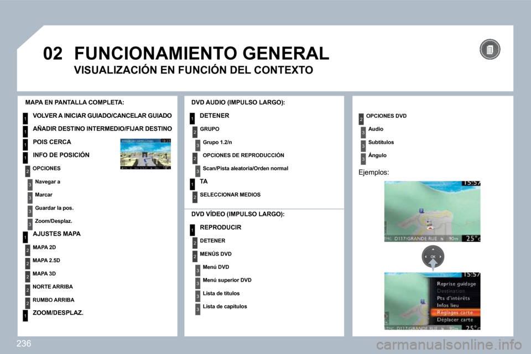
Task: Click 'POIS CERCA' entry
Action: [x=52, y=142]
